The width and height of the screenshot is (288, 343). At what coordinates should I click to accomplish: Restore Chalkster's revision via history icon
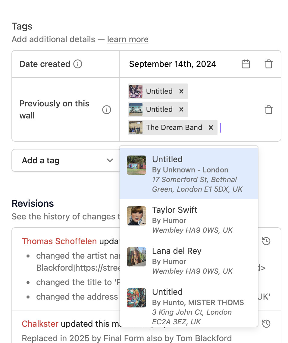[266, 324]
